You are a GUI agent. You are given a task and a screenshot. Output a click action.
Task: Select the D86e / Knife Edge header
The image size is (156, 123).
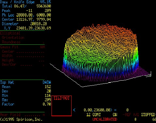point(17,2)
